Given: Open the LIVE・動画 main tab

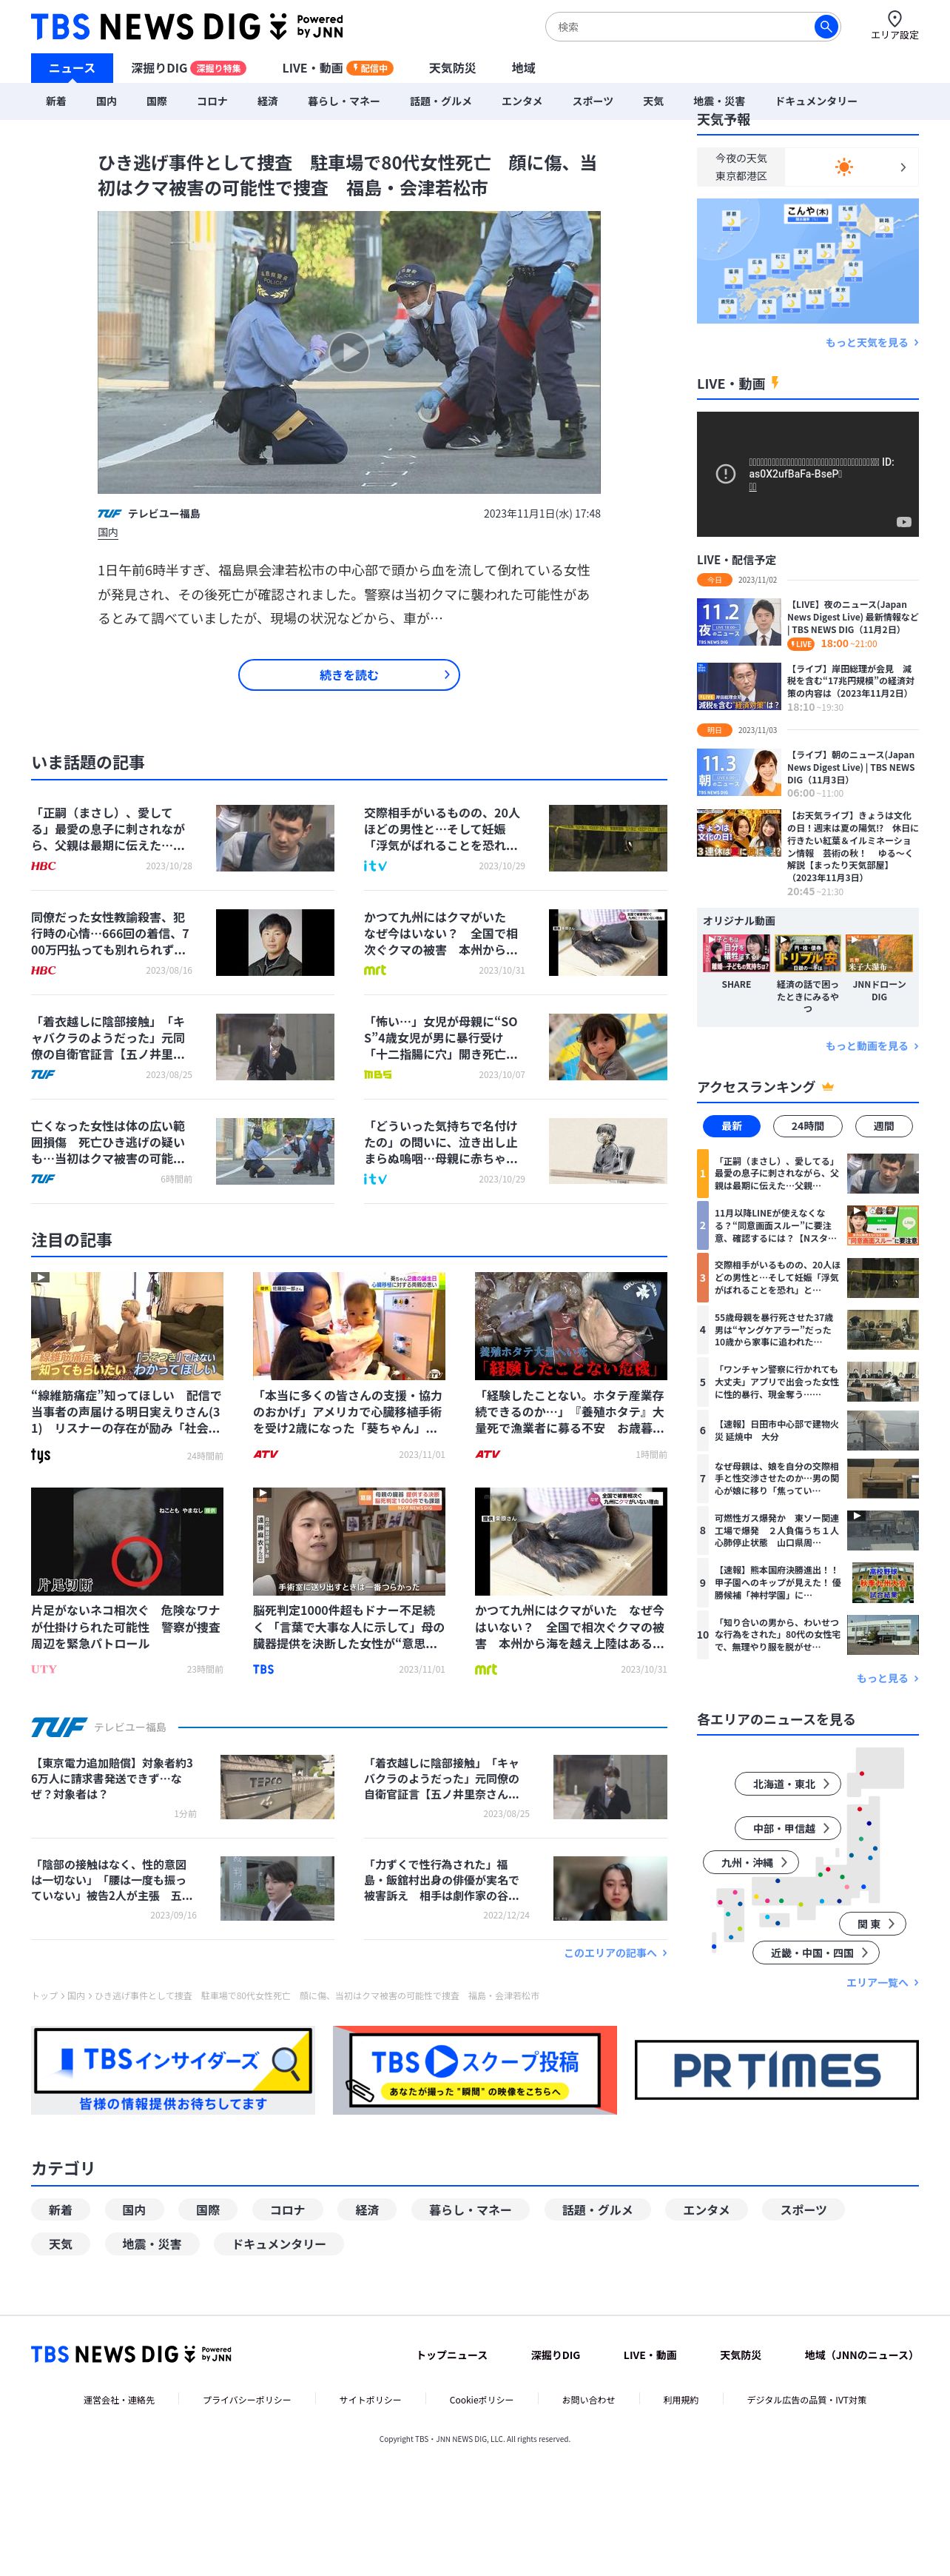Looking at the screenshot, I should (337, 68).
